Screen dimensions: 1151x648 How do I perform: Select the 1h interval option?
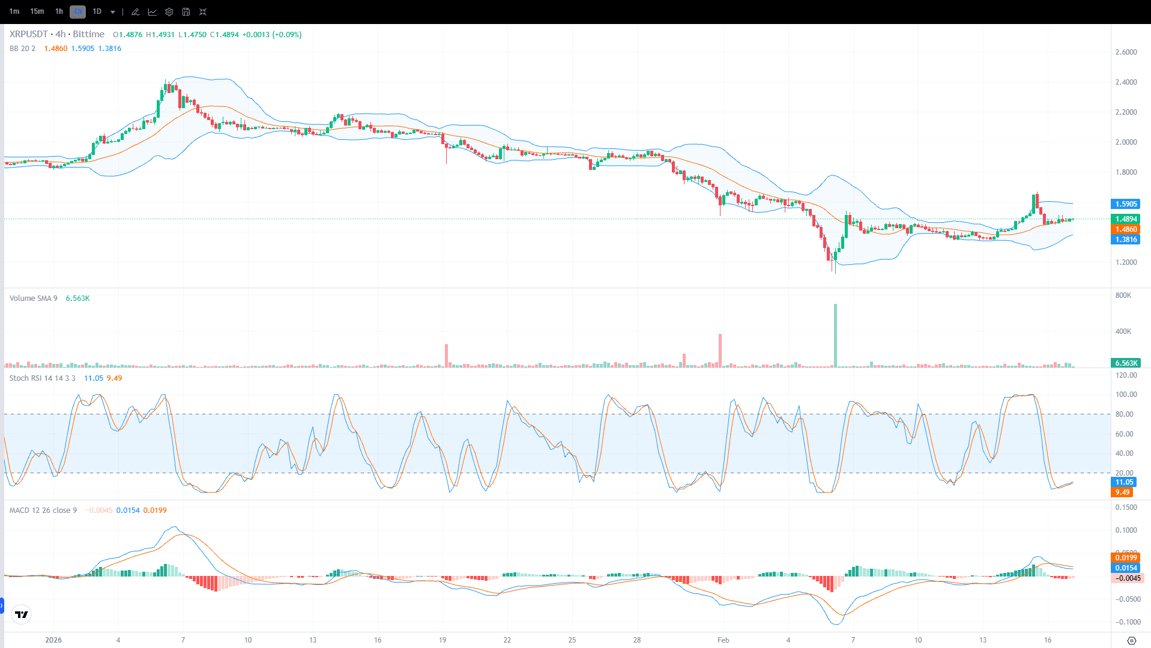coord(58,11)
